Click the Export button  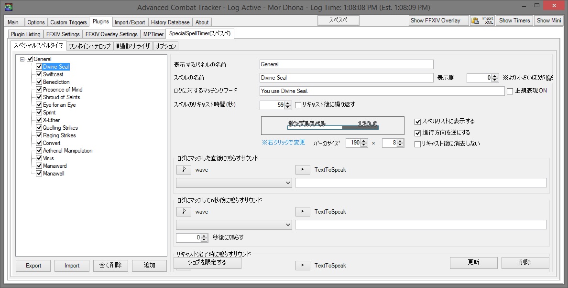pos(33,266)
